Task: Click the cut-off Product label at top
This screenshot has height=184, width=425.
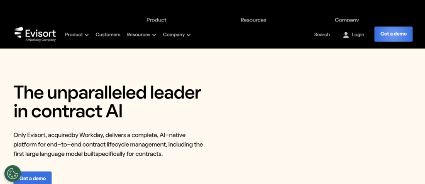Action: tap(156, 20)
